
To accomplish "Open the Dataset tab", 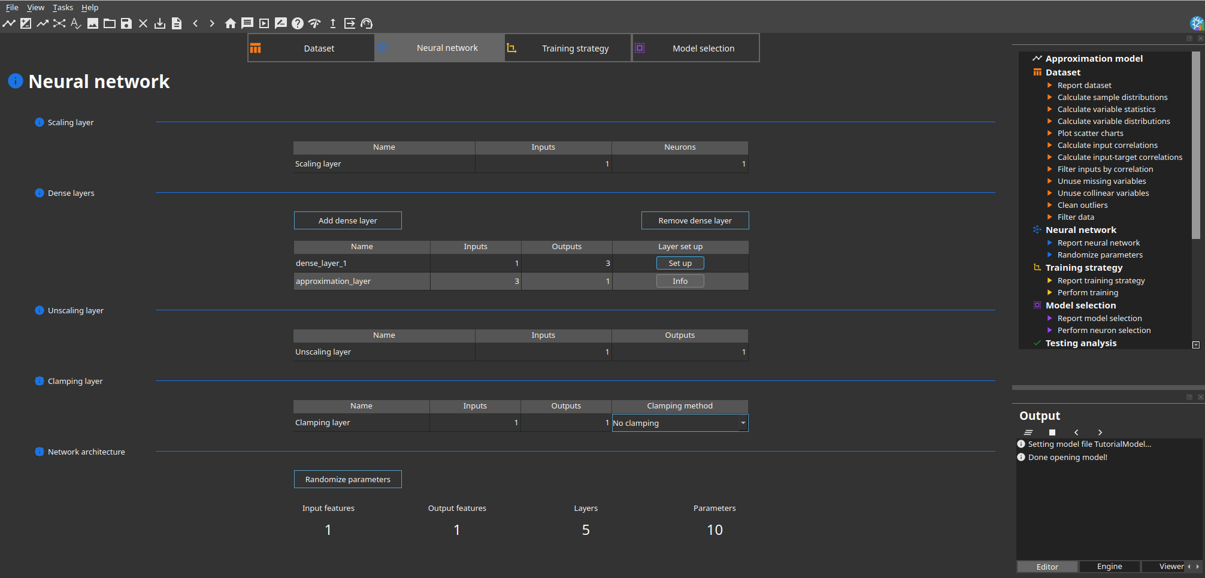I will click(311, 48).
